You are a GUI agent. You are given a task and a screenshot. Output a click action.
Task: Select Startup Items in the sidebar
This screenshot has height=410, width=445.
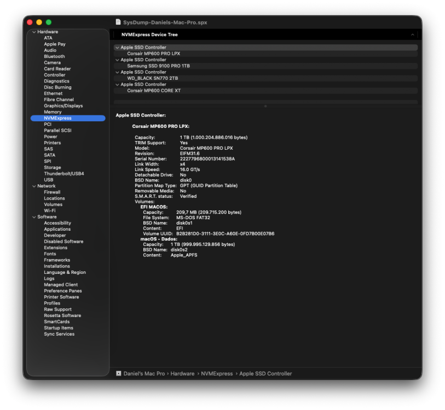[59, 328]
